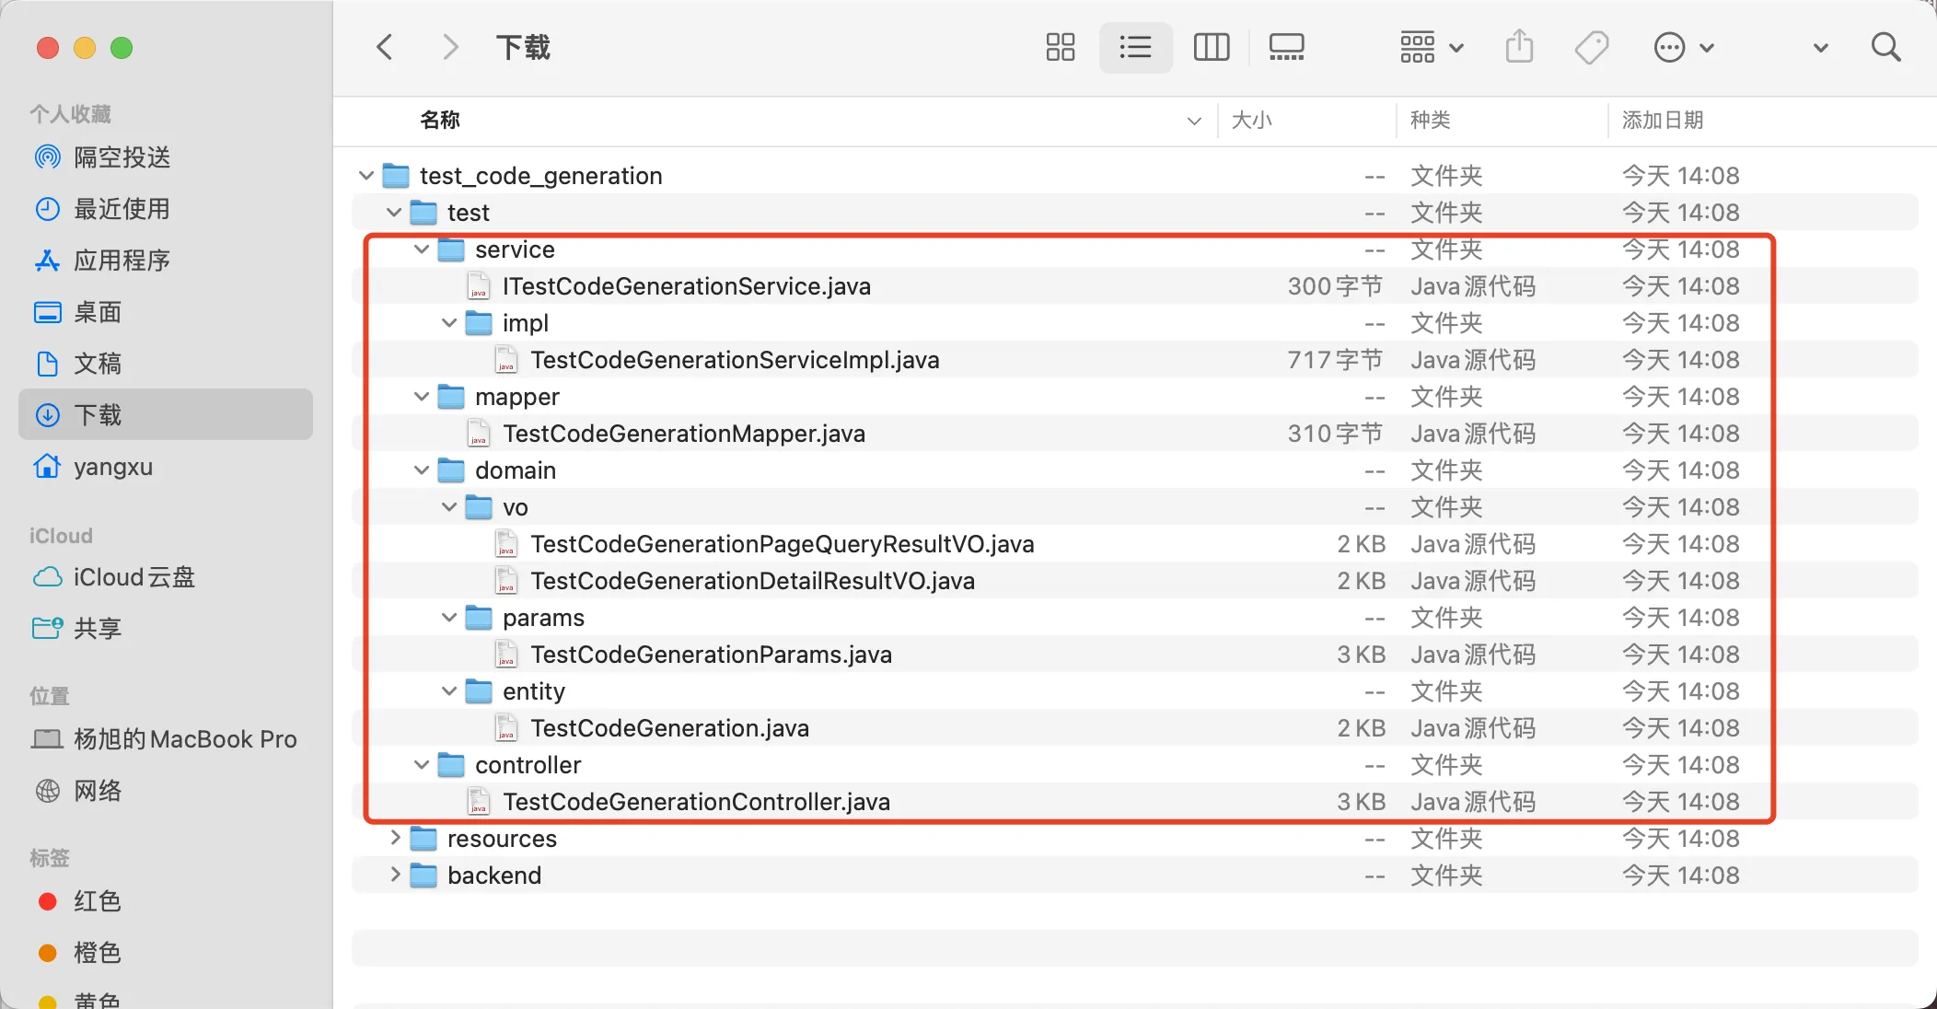The width and height of the screenshot is (1937, 1009).
Task: Collapse the test folder
Action: 394,212
